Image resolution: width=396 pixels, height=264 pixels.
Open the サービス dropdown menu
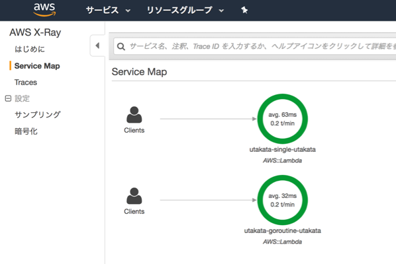pyautogui.click(x=108, y=11)
